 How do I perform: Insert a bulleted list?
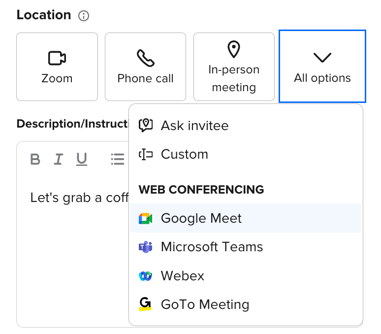pyautogui.click(x=117, y=159)
